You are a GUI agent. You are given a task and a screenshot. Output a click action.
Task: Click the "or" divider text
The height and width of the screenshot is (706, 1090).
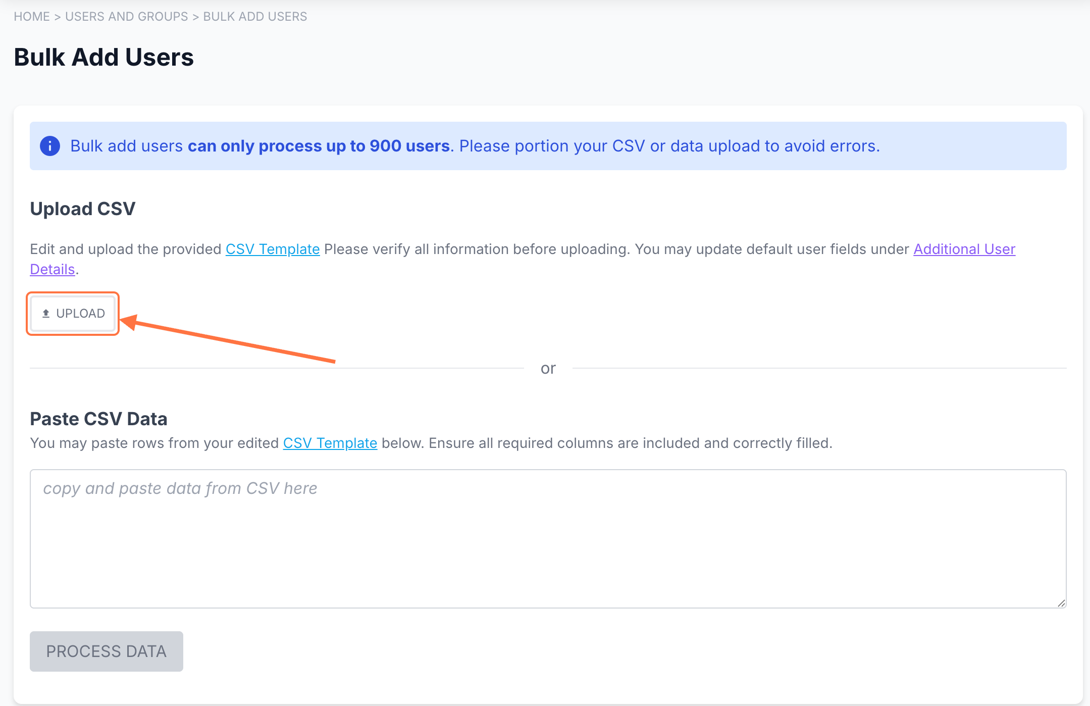click(x=548, y=369)
